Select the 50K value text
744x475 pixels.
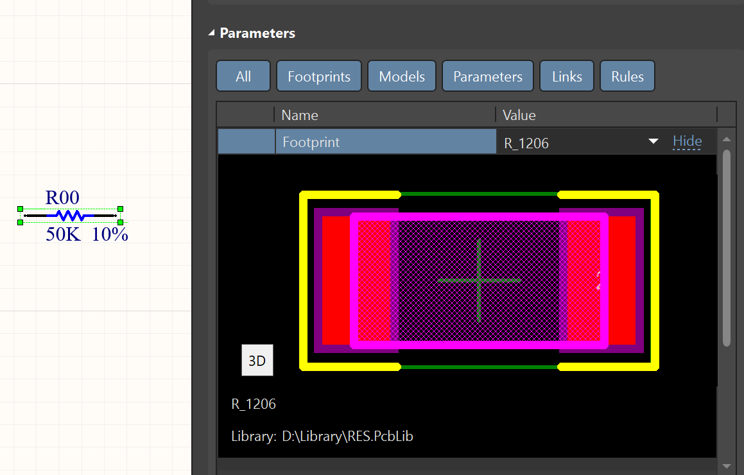[63, 235]
